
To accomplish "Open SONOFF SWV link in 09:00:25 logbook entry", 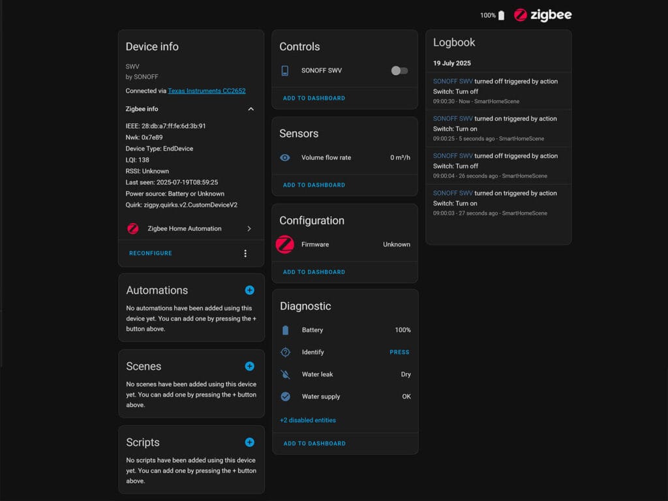I will pos(453,119).
